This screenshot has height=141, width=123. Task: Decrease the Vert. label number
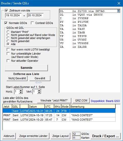(x=39, y=93)
